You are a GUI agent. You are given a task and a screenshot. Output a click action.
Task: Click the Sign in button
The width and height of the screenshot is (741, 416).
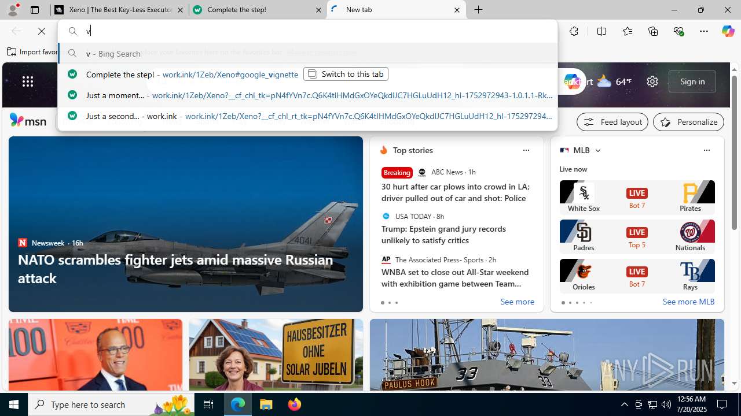click(692, 81)
